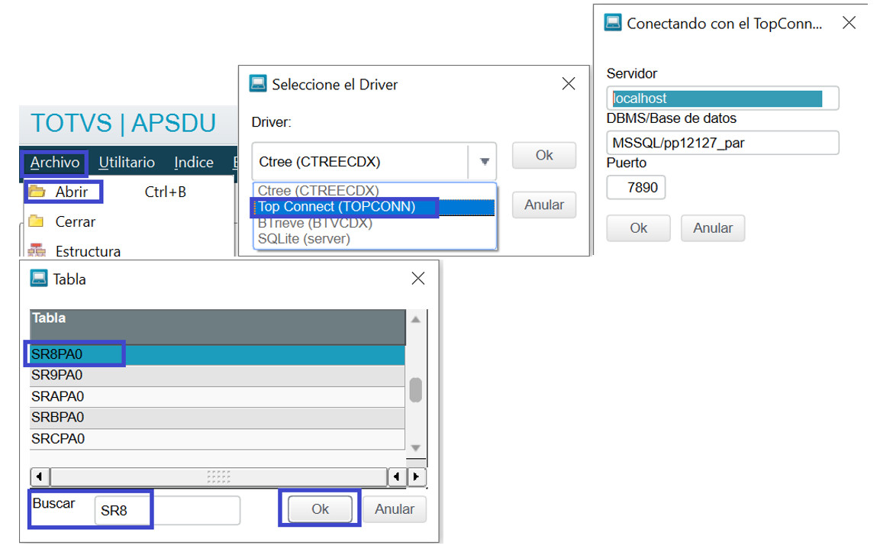
Task: Click Anular in TopConn connection dialog
Action: coord(713,228)
